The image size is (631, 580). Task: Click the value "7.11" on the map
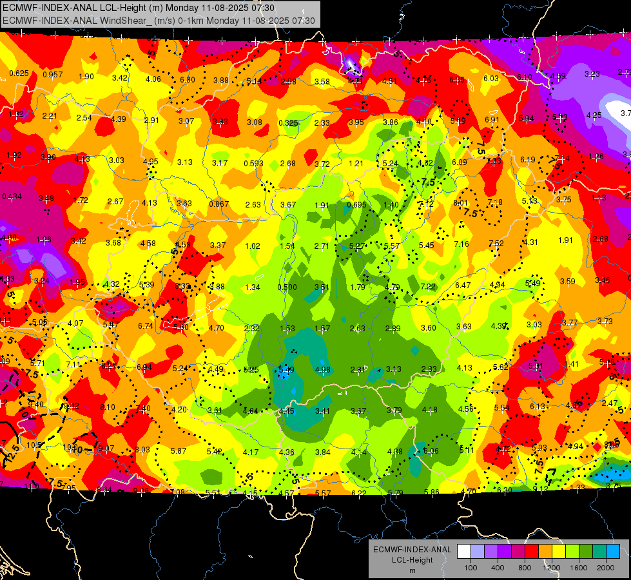tap(73, 365)
